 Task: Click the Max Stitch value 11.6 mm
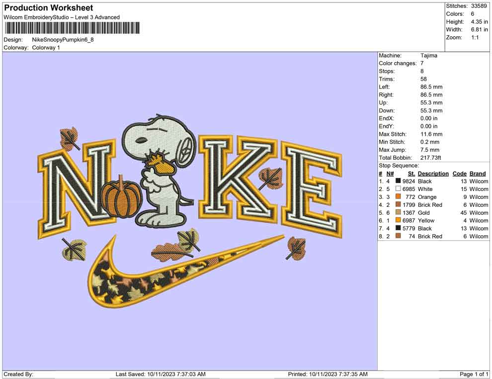[x=431, y=134]
